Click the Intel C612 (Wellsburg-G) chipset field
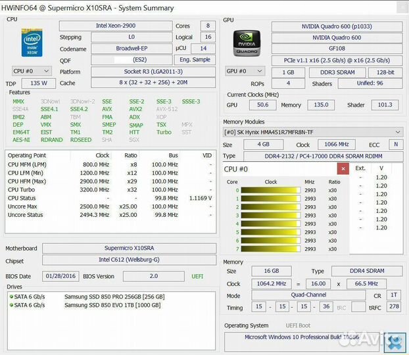The height and width of the screenshot is (355, 409). [129, 260]
